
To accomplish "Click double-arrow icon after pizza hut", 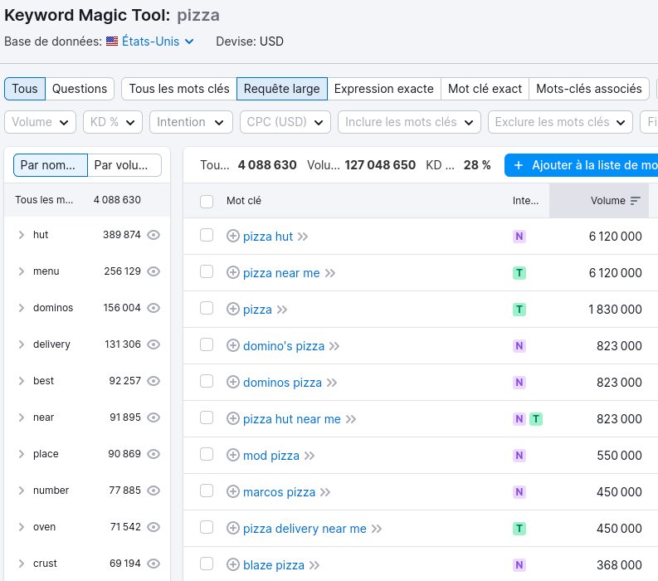I will coord(303,237).
